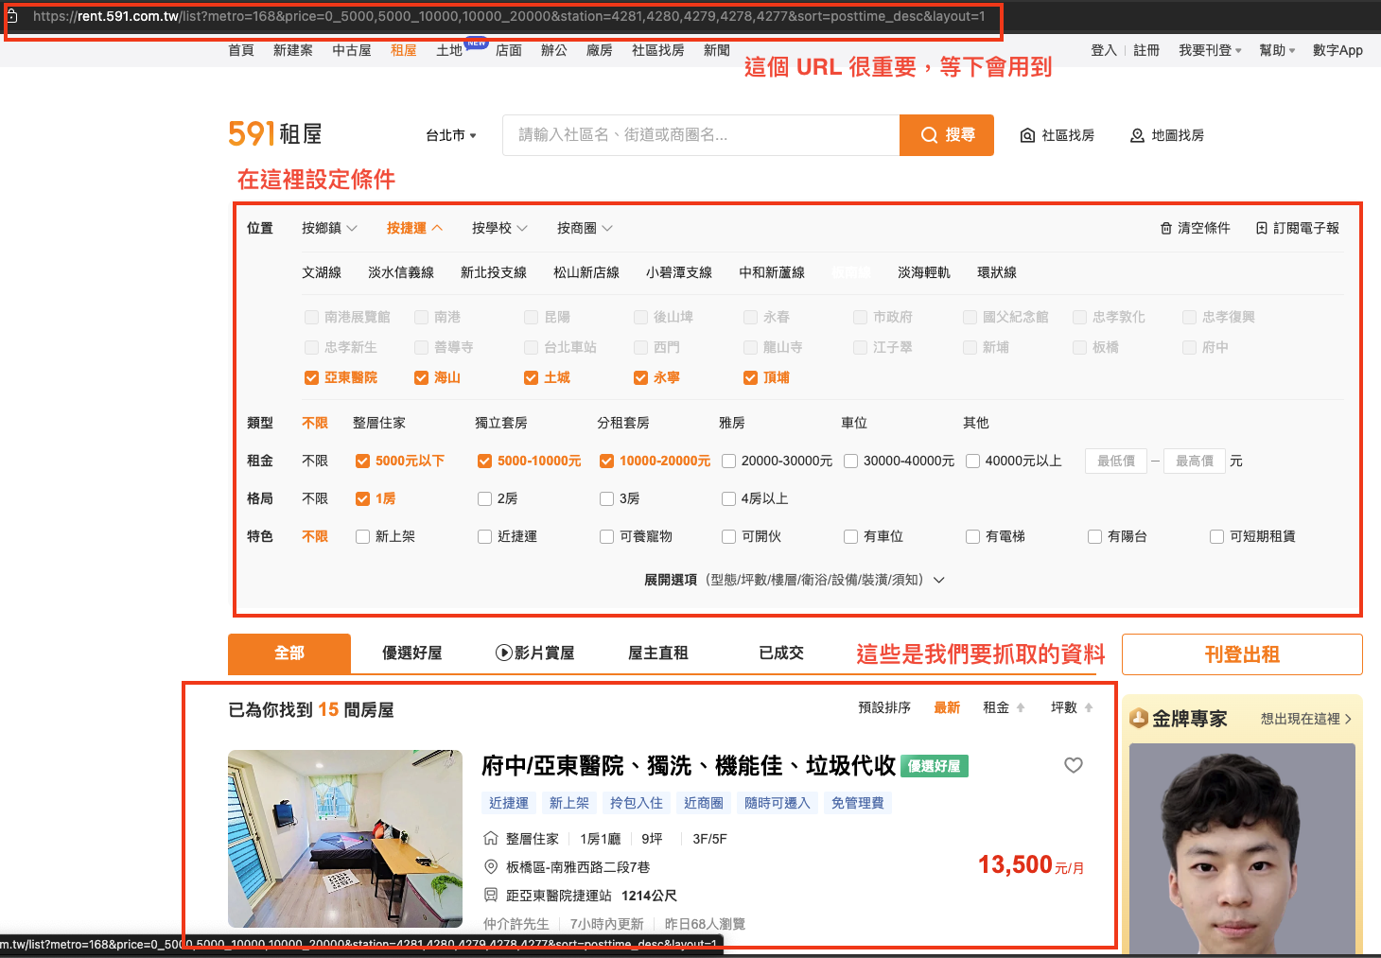Open 中古屋 in top navigation
The image size is (1381, 958).
point(352,50)
